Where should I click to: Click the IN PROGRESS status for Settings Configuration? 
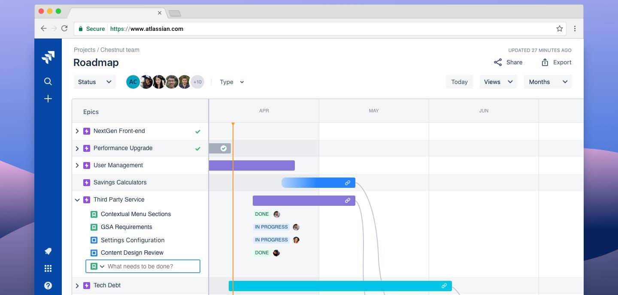(x=271, y=240)
